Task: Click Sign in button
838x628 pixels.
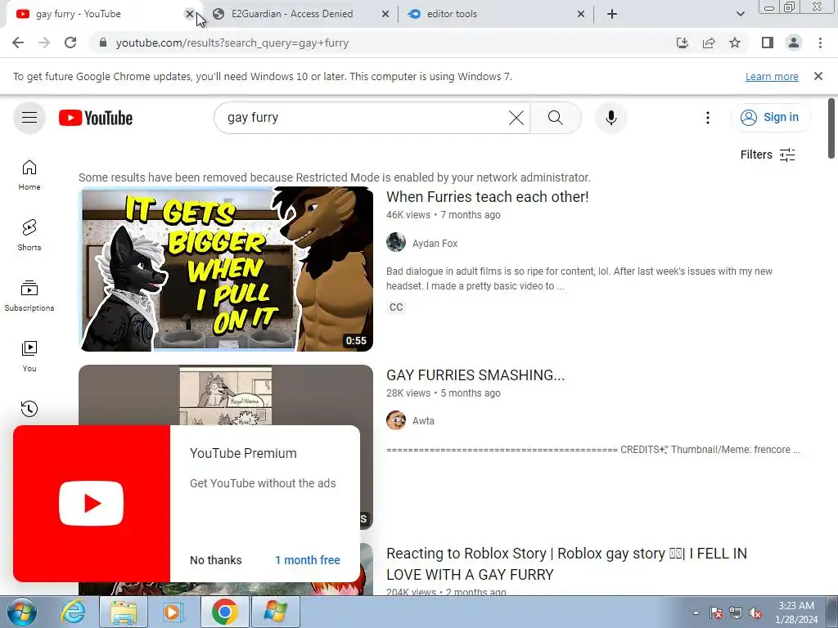Action: click(x=771, y=118)
